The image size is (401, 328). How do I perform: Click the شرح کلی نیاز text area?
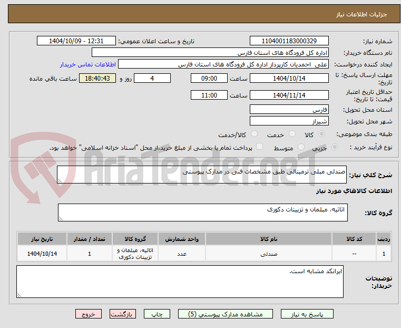coord(202,175)
